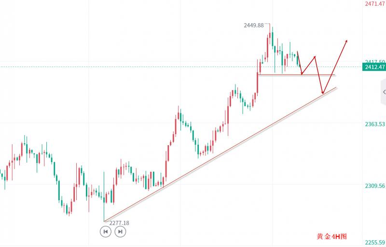Click the forecast arrowhead touching the support line
This screenshot has height=247, width=386.
(302, 73)
